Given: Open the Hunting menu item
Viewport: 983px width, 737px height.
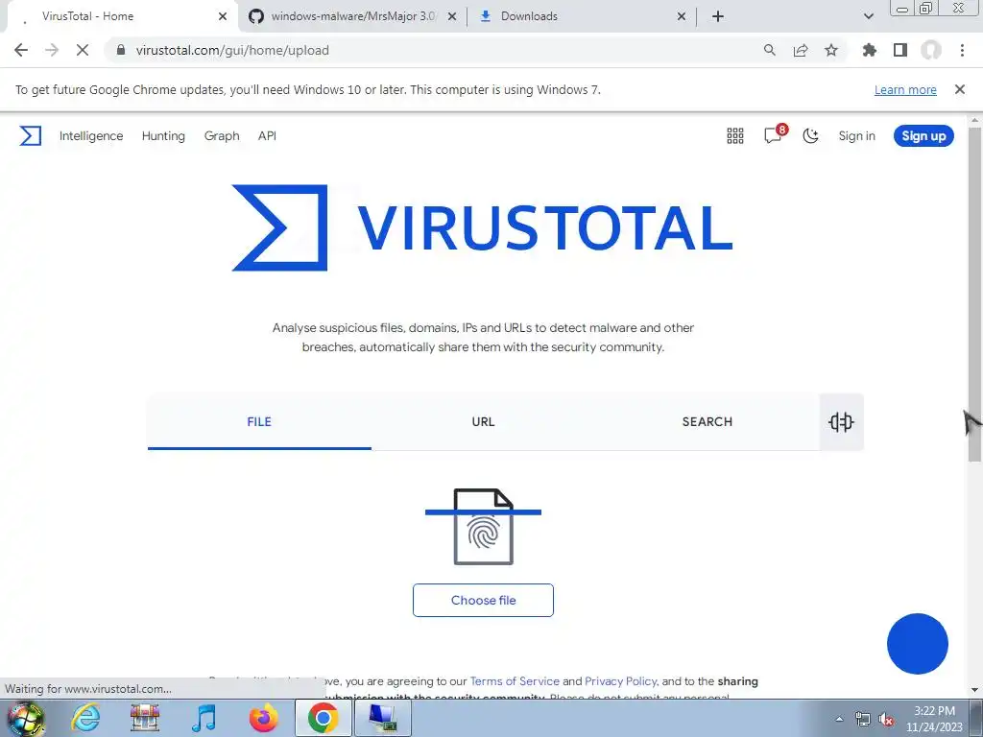Looking at the screenshot, I should click(x=163, y=136).
